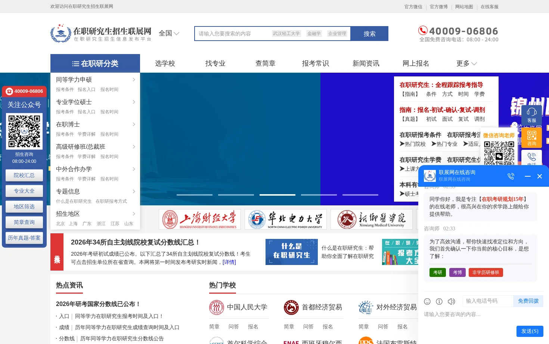Click the 新乡医学院 logo banner
Image resolution: width=549 pixels, height=344 pixels.
click(372, 219)
